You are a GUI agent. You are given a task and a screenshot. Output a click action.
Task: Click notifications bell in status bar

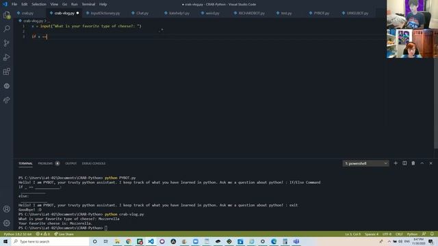432,234
